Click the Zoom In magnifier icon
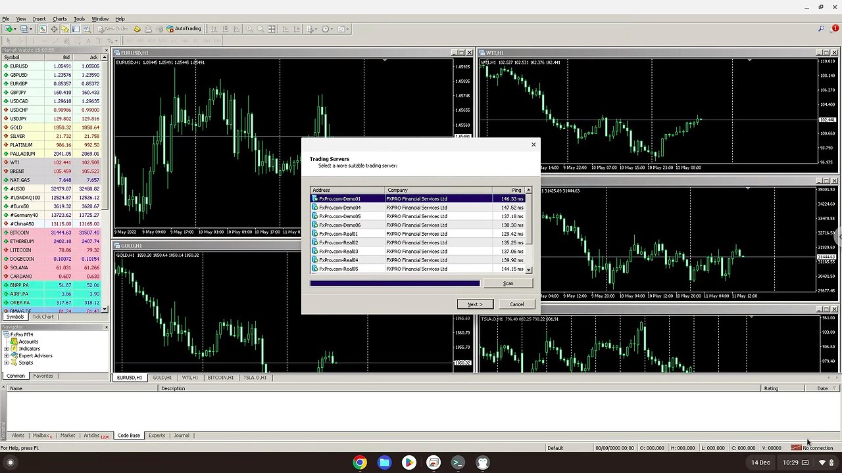 [x=249, y=29]
